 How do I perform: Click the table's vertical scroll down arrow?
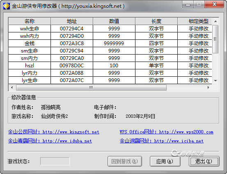pos(216,80)
